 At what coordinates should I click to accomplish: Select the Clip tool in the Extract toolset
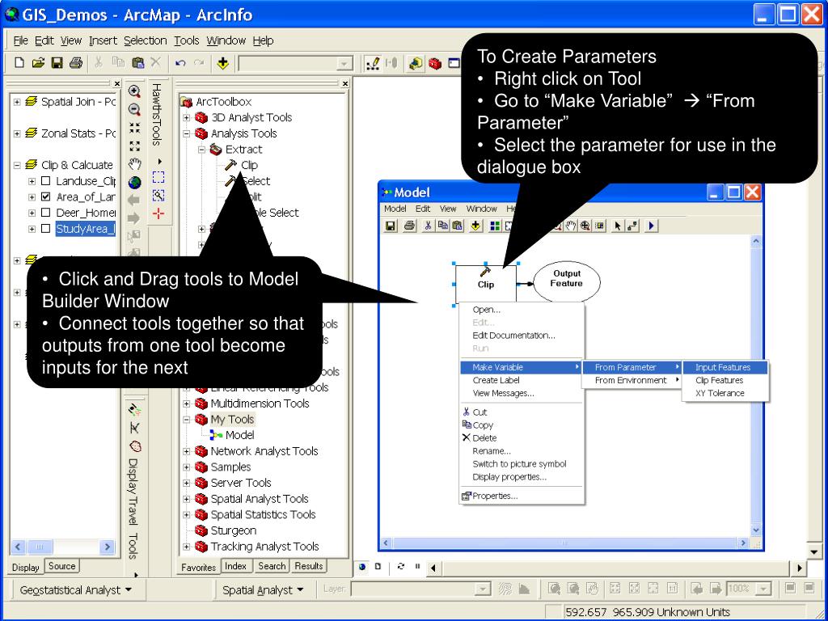[x=241, y=165]
